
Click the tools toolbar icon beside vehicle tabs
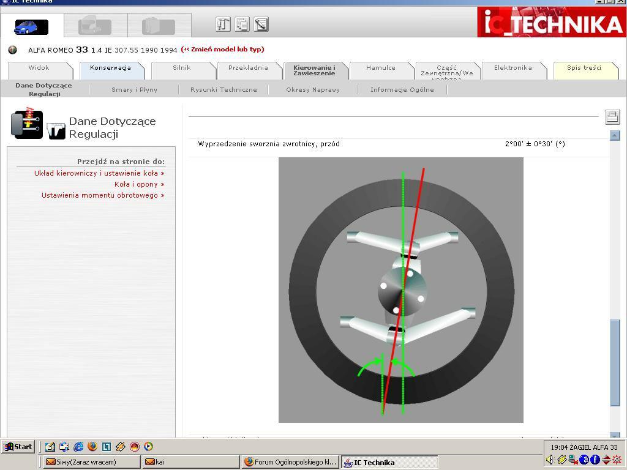point(223,24)
